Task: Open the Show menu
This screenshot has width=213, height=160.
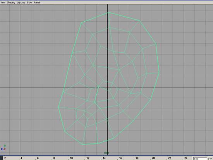Action: coord(29,2)
